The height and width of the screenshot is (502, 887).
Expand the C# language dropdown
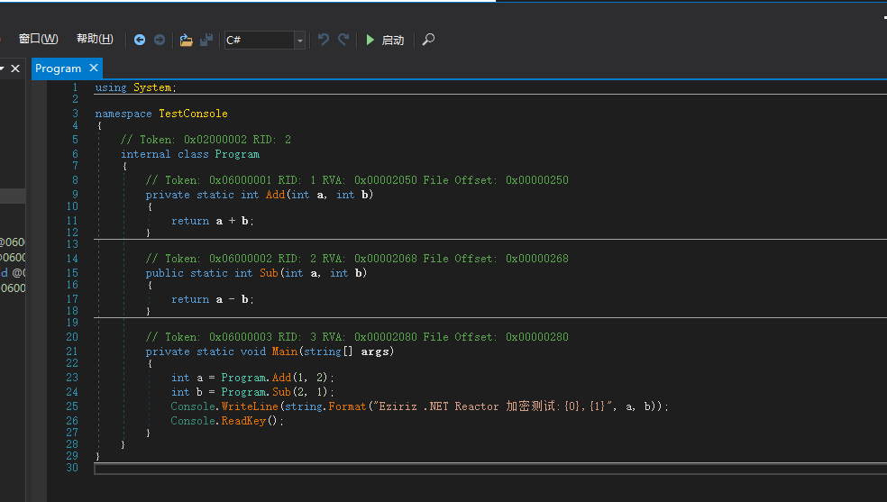299,41
